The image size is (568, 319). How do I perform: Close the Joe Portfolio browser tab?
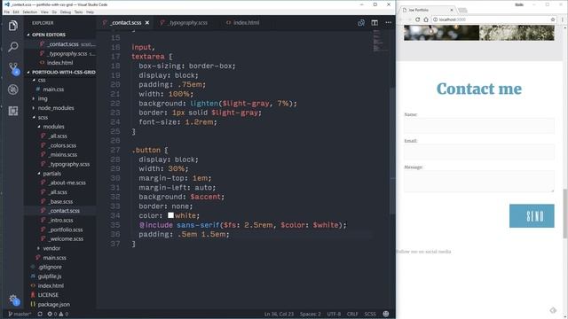click(x=452, y=10)
